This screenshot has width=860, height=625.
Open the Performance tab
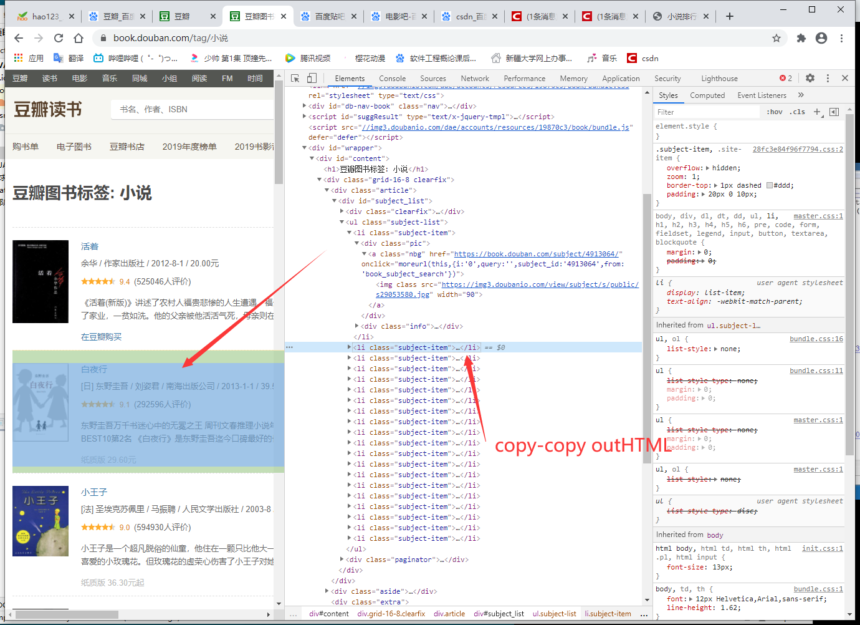pyautogui.click(x=524, y=79)
